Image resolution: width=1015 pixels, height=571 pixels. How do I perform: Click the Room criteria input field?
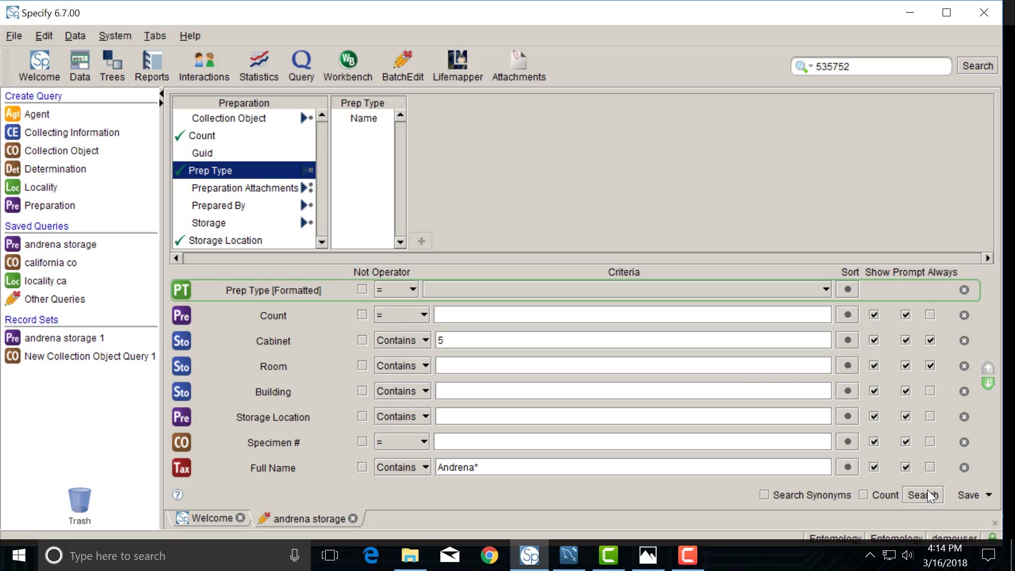[633, 366]
